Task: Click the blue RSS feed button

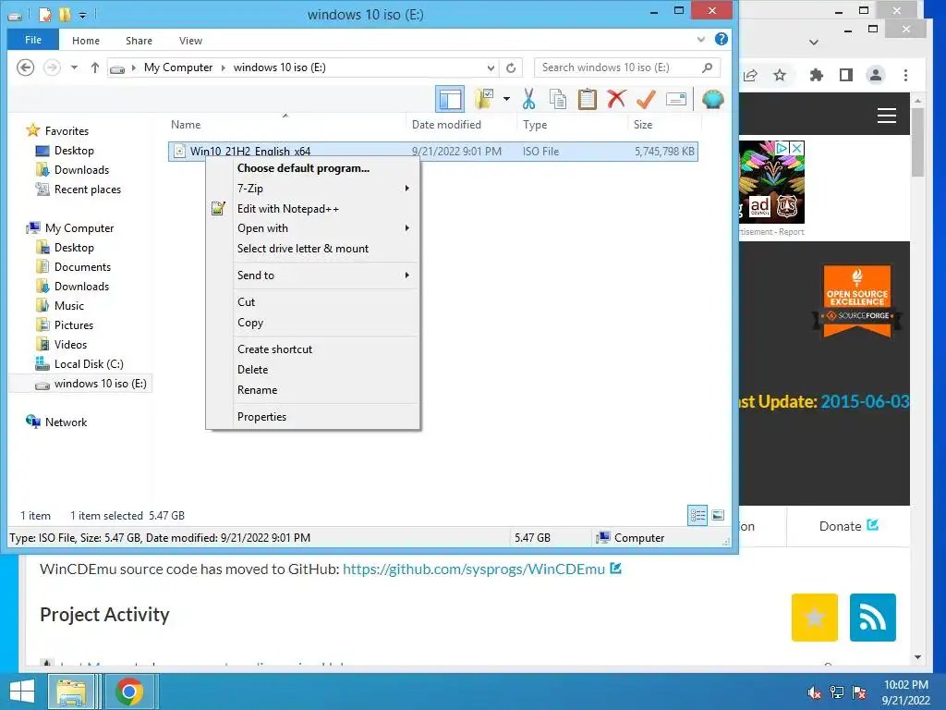Action: [872, 617]
